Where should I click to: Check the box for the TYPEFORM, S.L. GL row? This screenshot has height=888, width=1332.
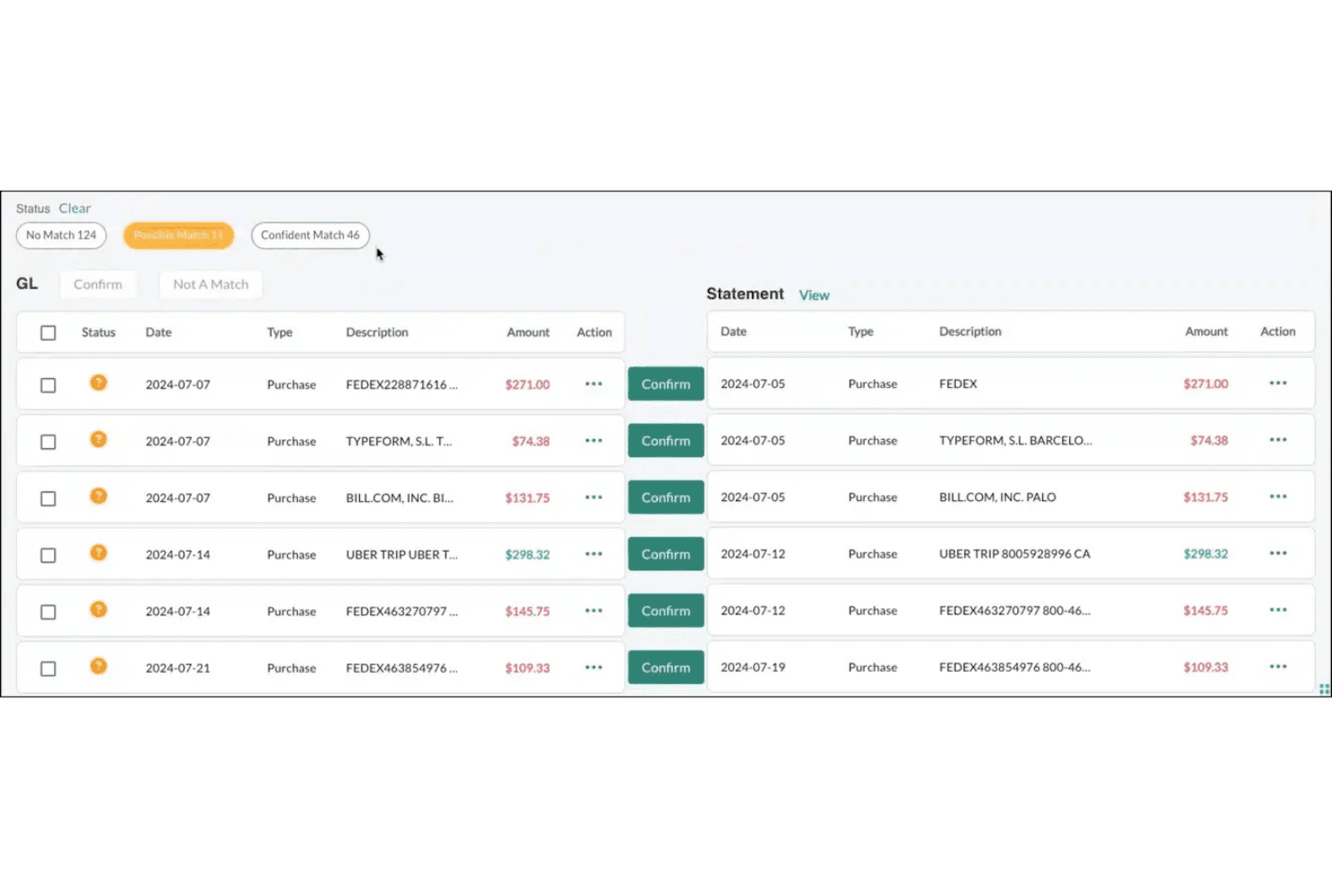pyautogui.click(x=49, y=442)
